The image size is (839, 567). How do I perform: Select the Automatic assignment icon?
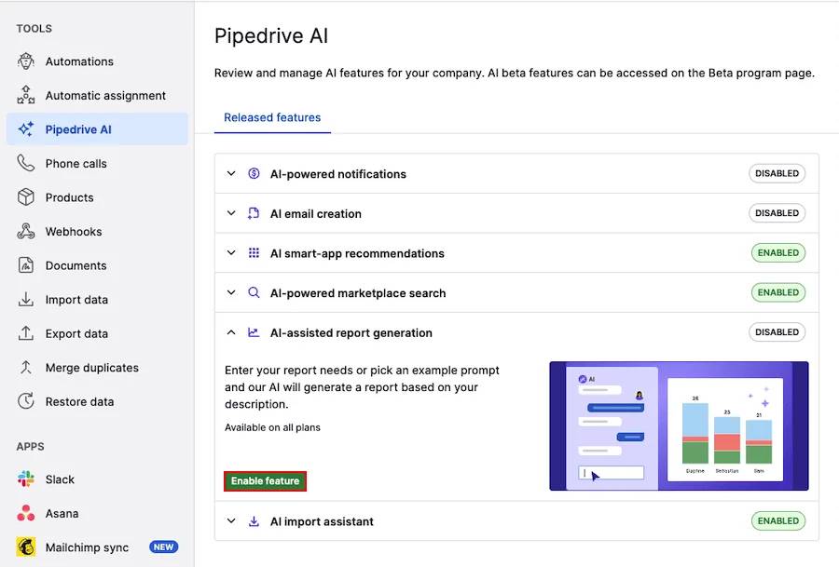pos(25,95)
